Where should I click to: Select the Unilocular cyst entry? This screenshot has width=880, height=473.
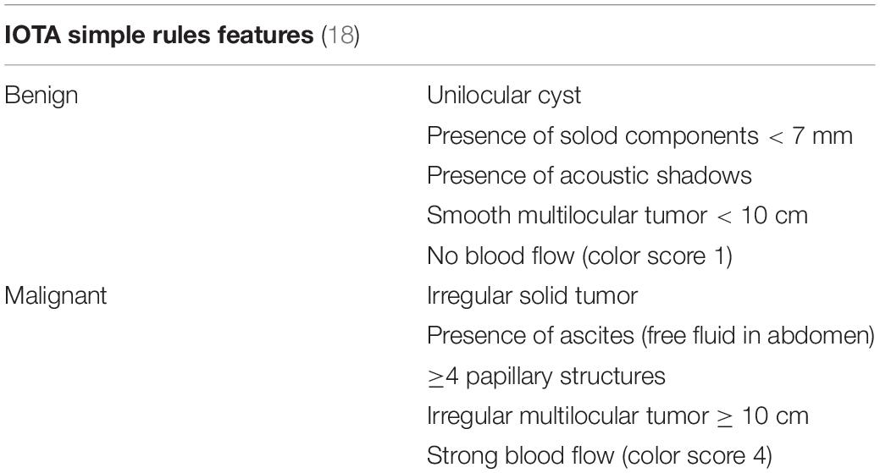click(504, 96)
